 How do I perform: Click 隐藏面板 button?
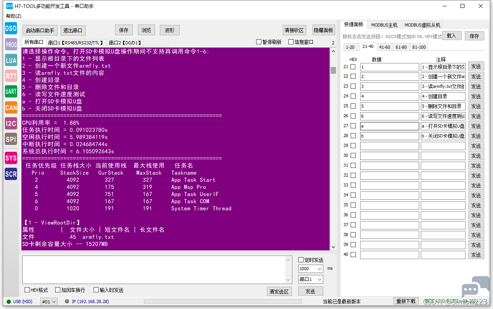point(324,30)
